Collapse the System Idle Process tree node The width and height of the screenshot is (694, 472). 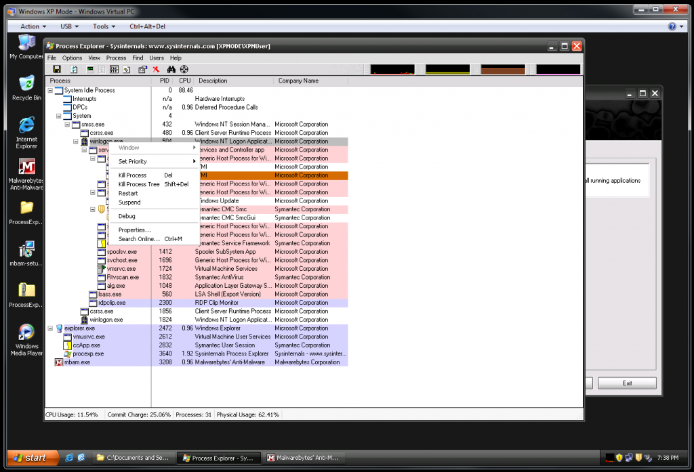[x=50, y=90]
